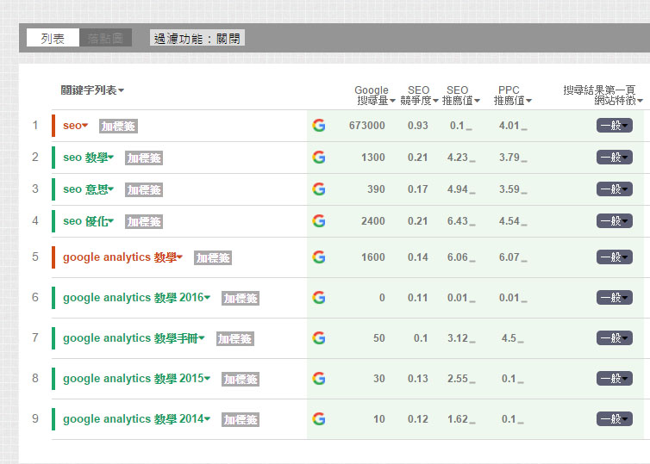650x464 pixels.
Task: Click SEO recommendation value 4.94
Action: pos(457,189)
